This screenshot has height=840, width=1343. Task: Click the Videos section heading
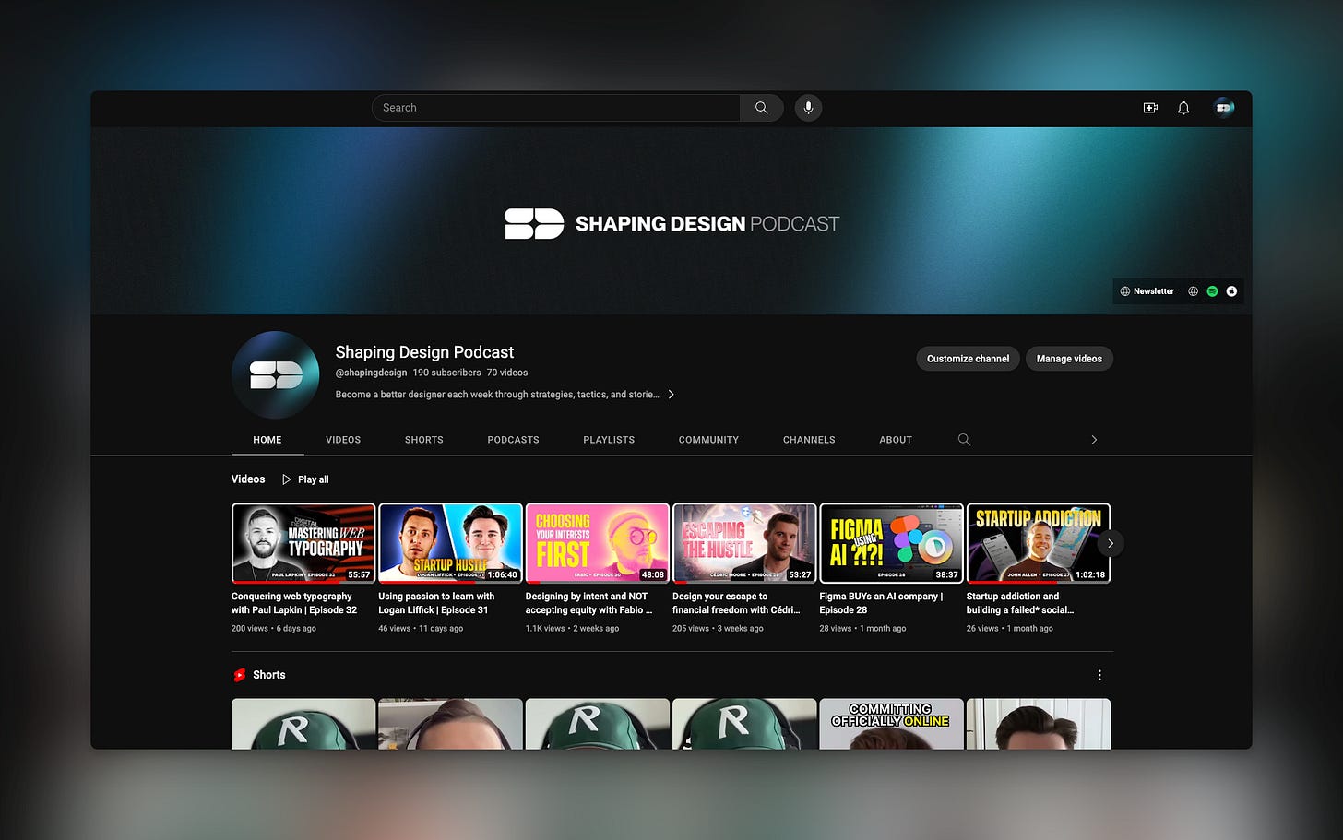[x=248, y=479]
